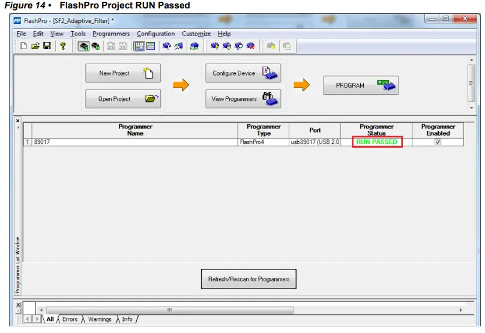This screenshot has width=485, height=333.
Task: Click the Programmer Type column header
Action: [x=264, y=130]
